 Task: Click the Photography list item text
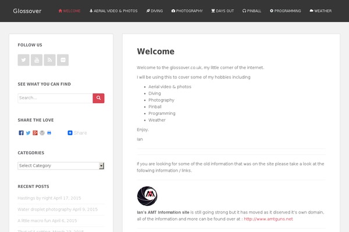[x=161, y=100]
